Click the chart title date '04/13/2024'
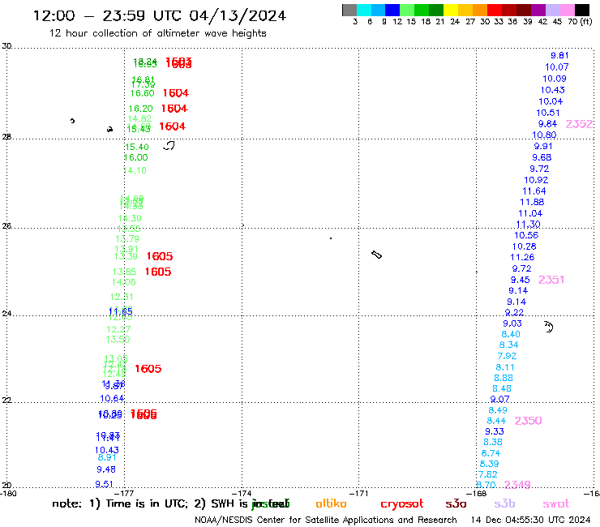The width and height of the screenshot is (600, 527). [x=238, y=15]
